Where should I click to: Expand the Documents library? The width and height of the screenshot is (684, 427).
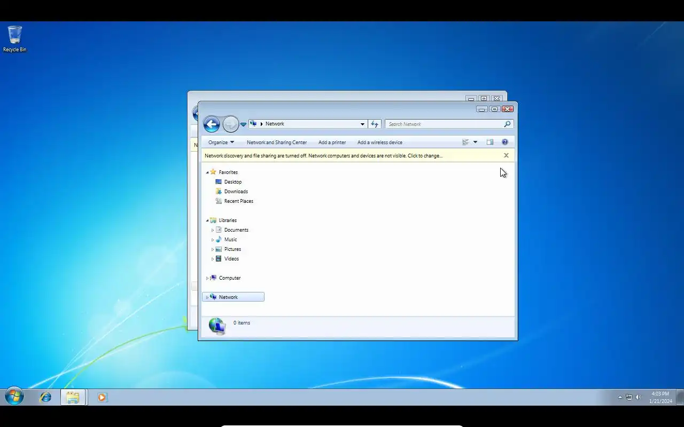coord(213,230)
